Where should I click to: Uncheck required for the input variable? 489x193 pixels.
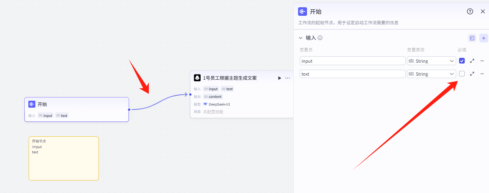pos(462,61)
